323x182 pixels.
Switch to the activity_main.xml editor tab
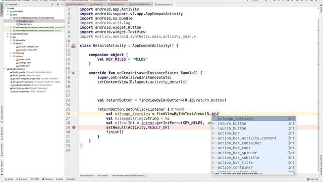pyautogui.click(x=76, y=4)
